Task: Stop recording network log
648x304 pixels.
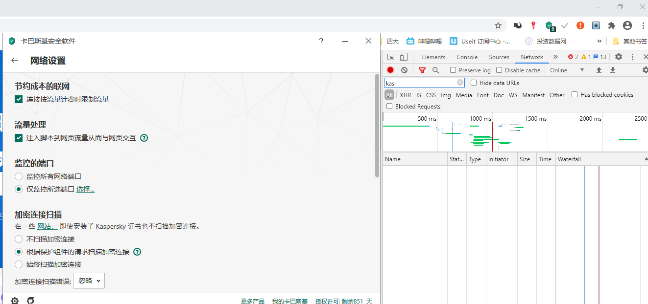Action: click(x=390, y=70)
